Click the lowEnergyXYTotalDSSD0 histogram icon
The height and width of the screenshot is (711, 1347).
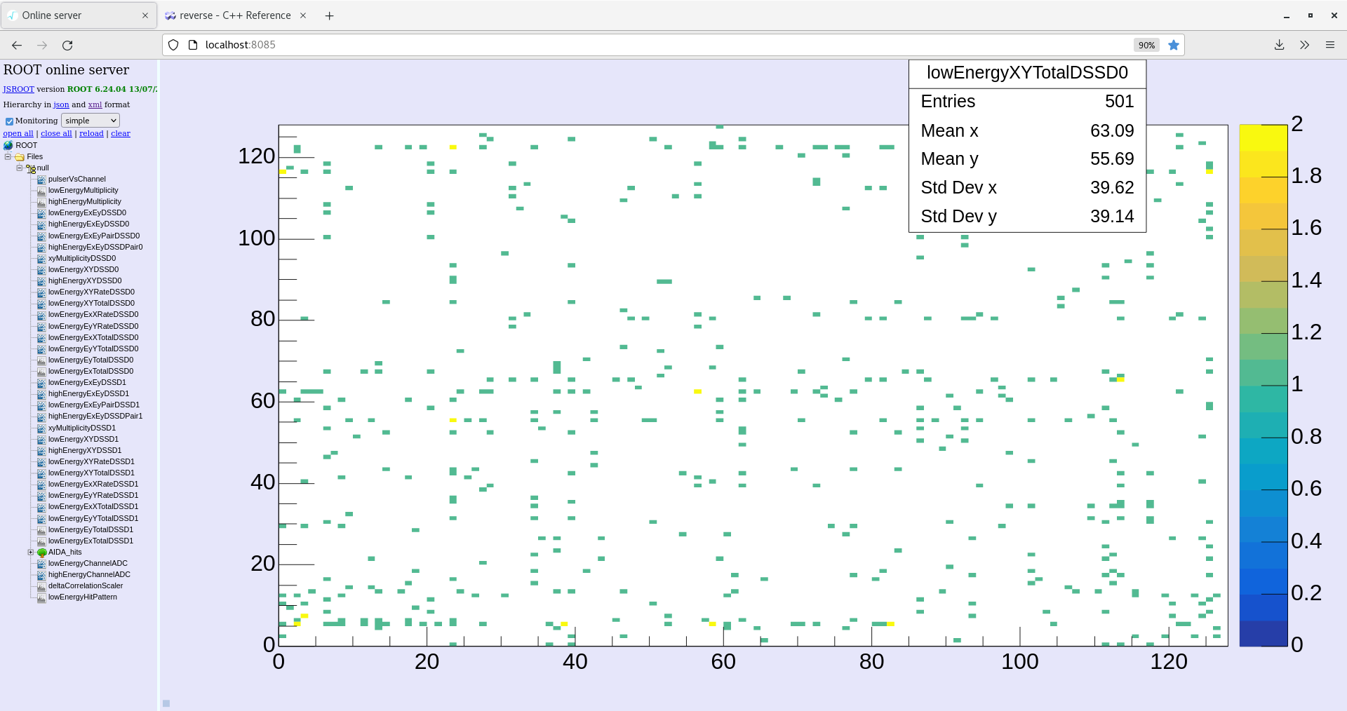pyautogui.click(x=41, y=304)
